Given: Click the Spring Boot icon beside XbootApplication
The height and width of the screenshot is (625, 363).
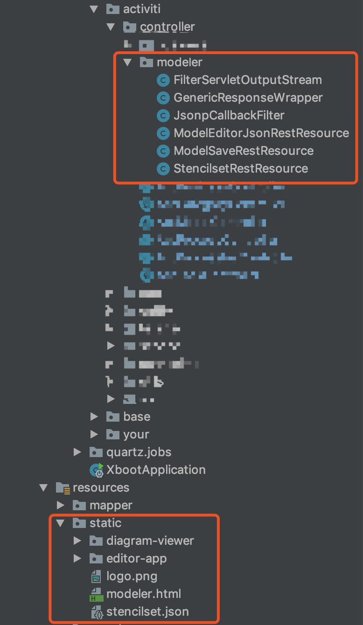Looking at the screenshot, I should click(x=96, y=470).
